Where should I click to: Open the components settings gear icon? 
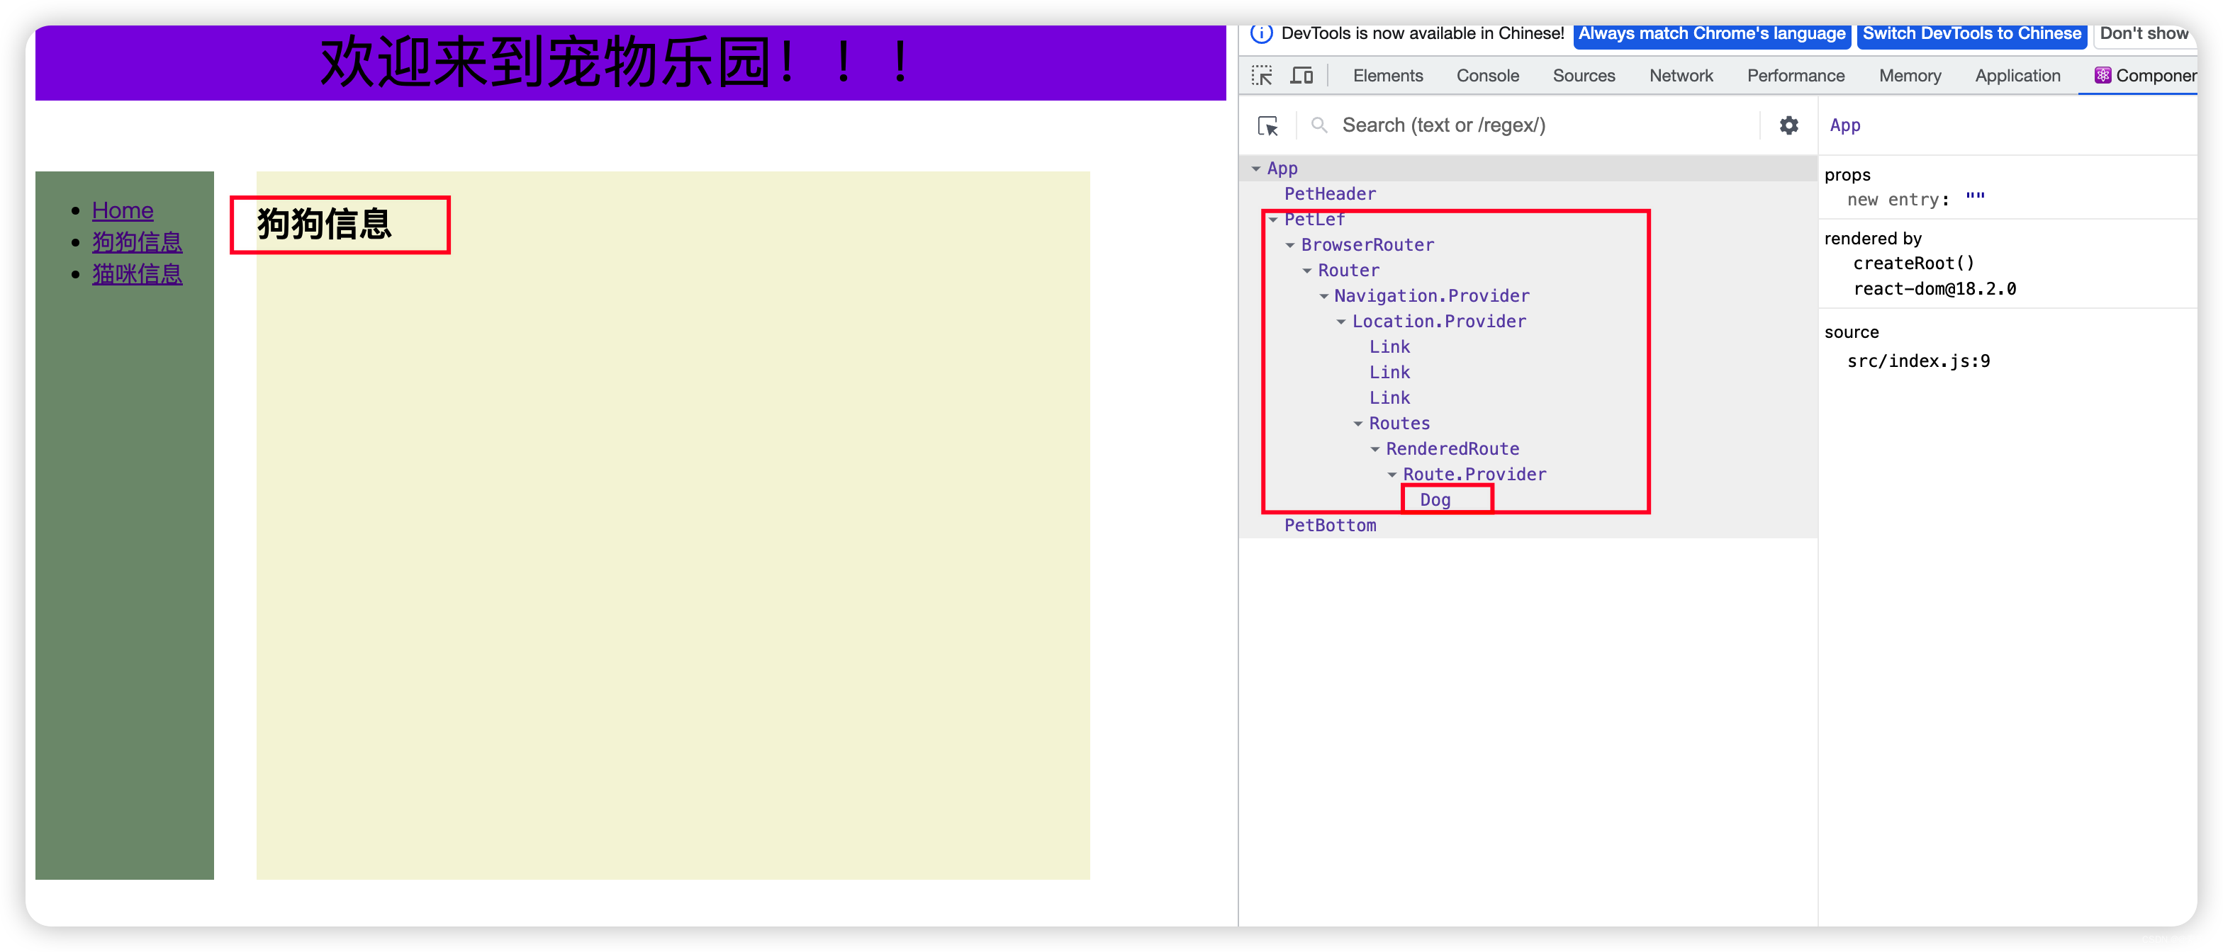(1789, 126)
